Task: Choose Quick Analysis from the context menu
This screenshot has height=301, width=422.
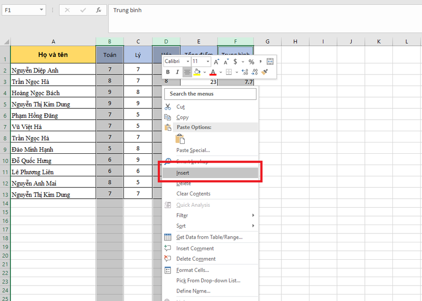Action: (x=210, y=205)
